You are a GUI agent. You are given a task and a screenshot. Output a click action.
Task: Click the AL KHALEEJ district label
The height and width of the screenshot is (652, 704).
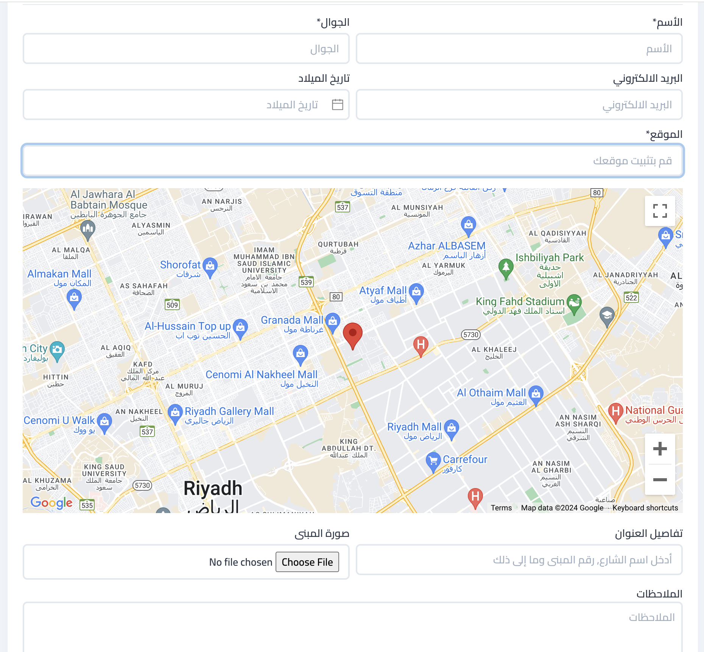tap(494, 353)
